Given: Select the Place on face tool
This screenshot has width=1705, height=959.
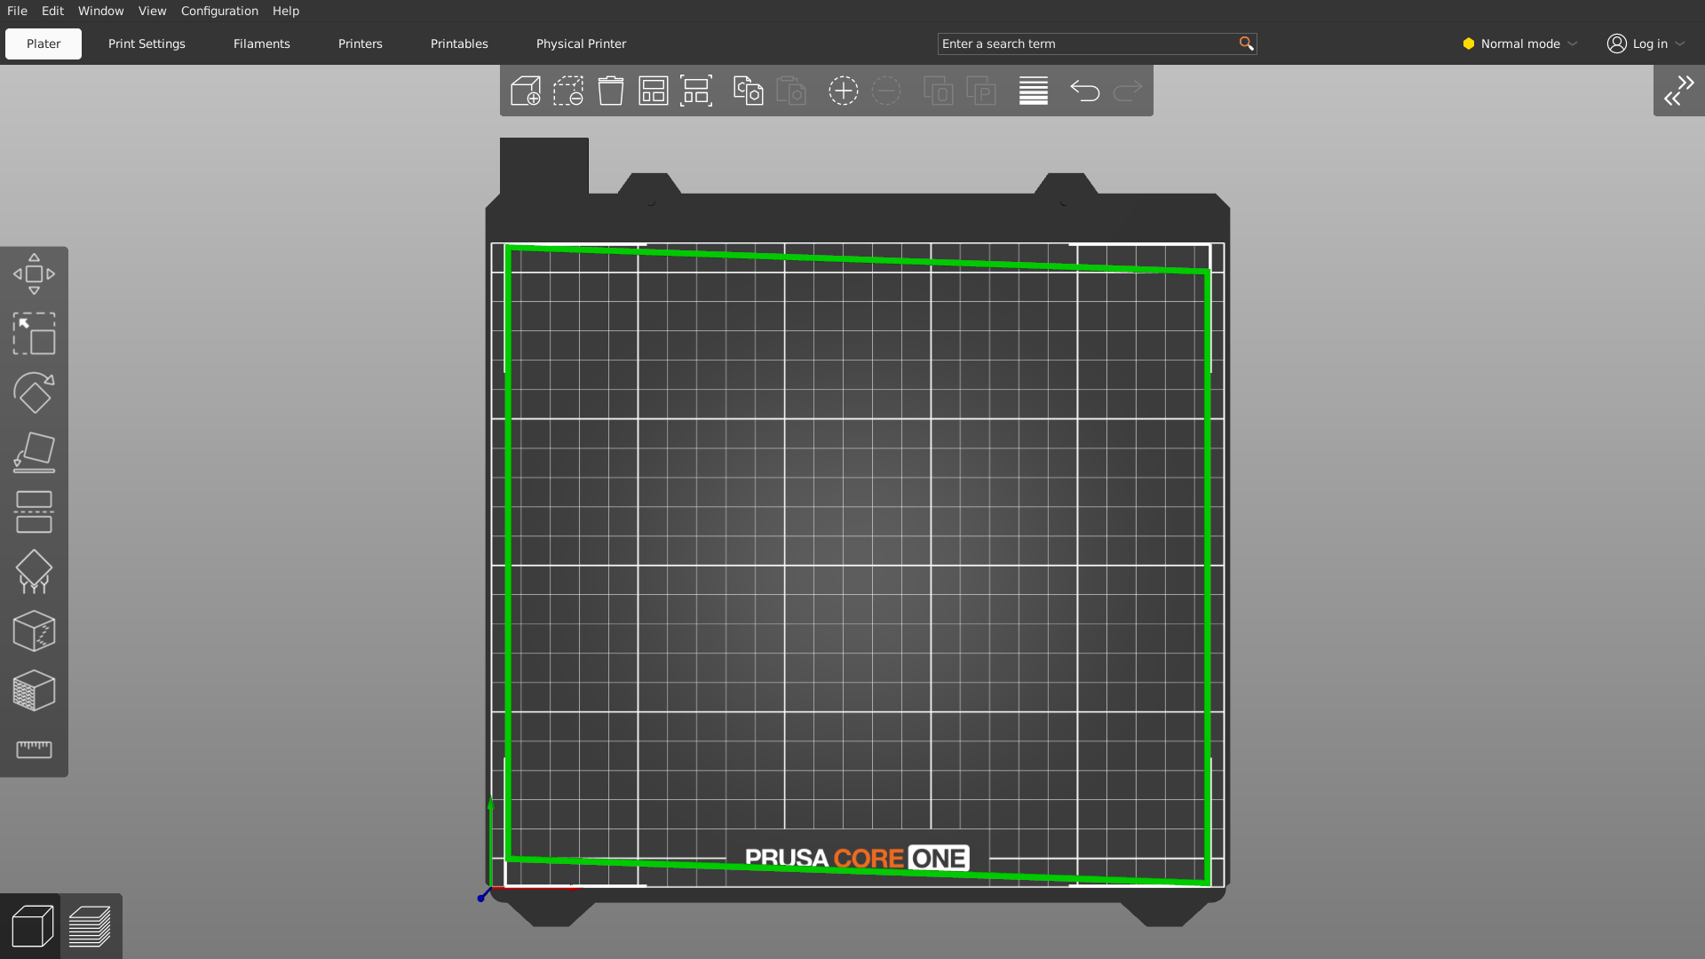Looking at the screenshot, I should point(34,452).
